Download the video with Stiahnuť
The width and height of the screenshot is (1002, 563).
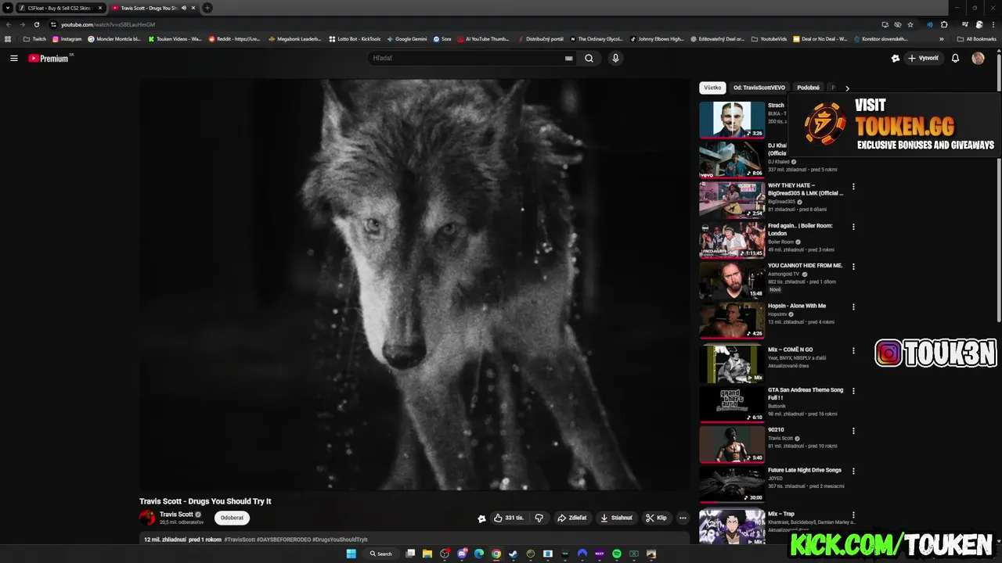(616, 518)
